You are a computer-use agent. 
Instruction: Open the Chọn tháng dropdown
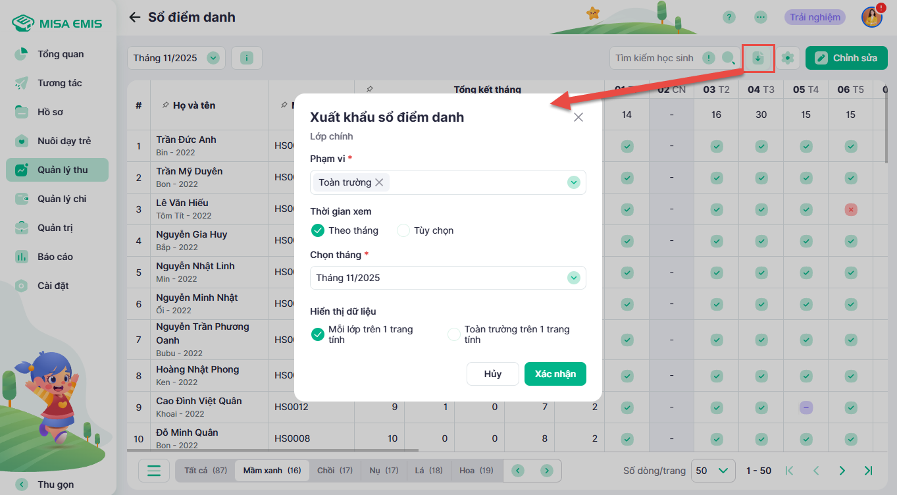tap(573, 278)
